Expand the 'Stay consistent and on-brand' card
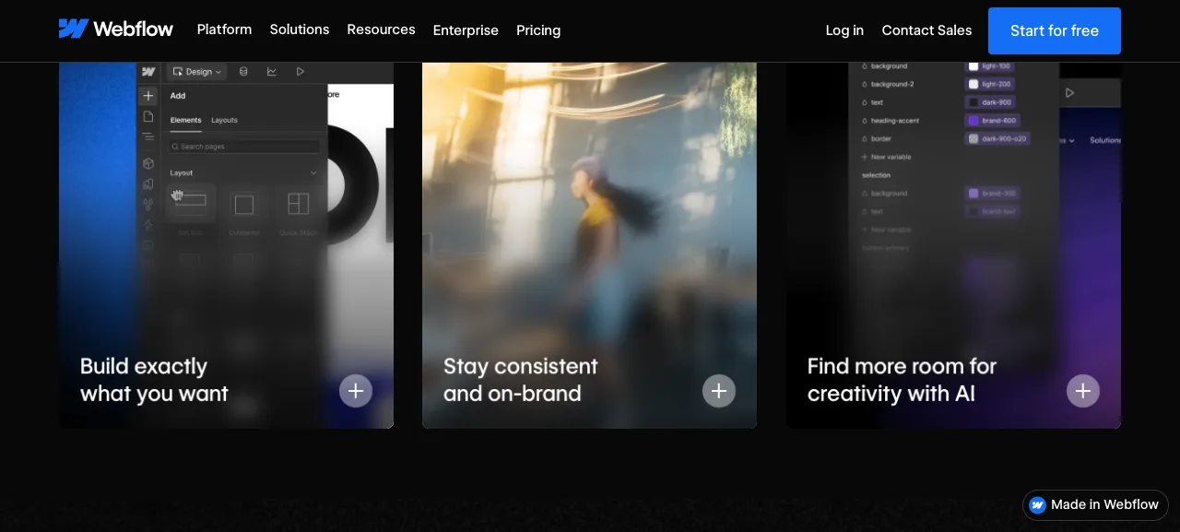 [x=719, y=391]
